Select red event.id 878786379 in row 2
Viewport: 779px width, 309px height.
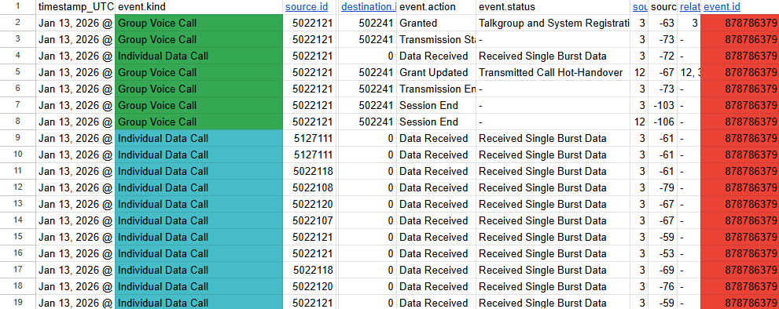[x=740, y=24]
